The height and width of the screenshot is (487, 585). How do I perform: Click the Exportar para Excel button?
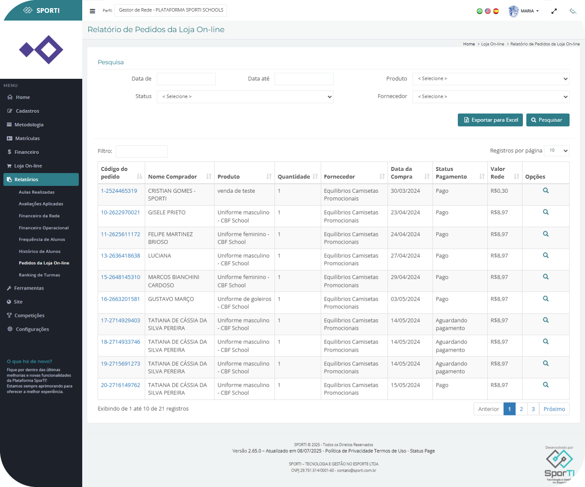490,120
